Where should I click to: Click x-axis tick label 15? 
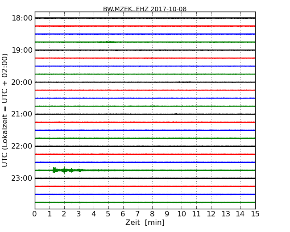point(255,214)
